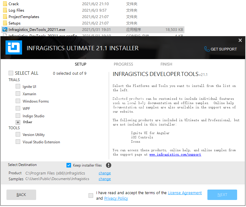Accept the license terms checkbox
246x207 pixels.
(91, 195)
